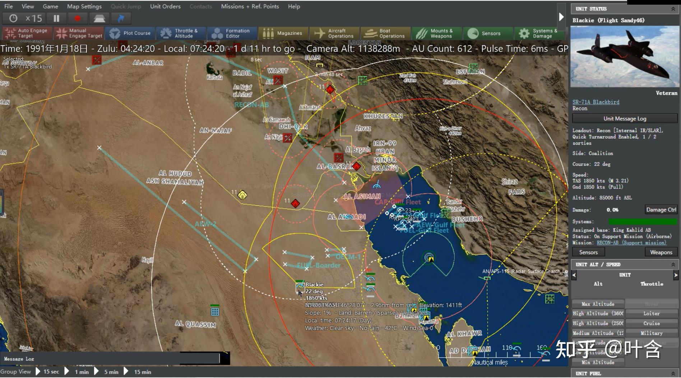Viewport: 681px width, 378px height.
Task: Open Boat Operations
Action: pyautogui.click(x=385, y=33)
